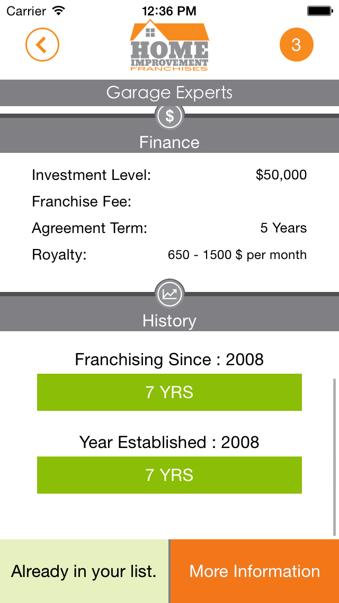
Task: Tap the dollar sign Finance icon
Action: tap(169, 116)
